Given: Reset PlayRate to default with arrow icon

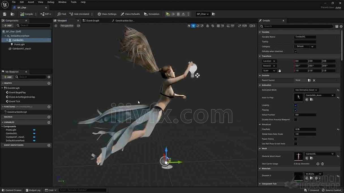Looking at the screenshot, I should 338,130.
